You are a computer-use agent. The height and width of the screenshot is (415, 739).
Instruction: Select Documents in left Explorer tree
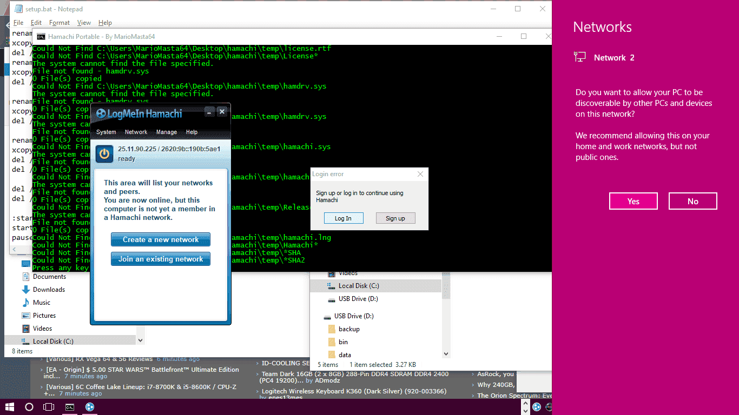pos(49,277)
